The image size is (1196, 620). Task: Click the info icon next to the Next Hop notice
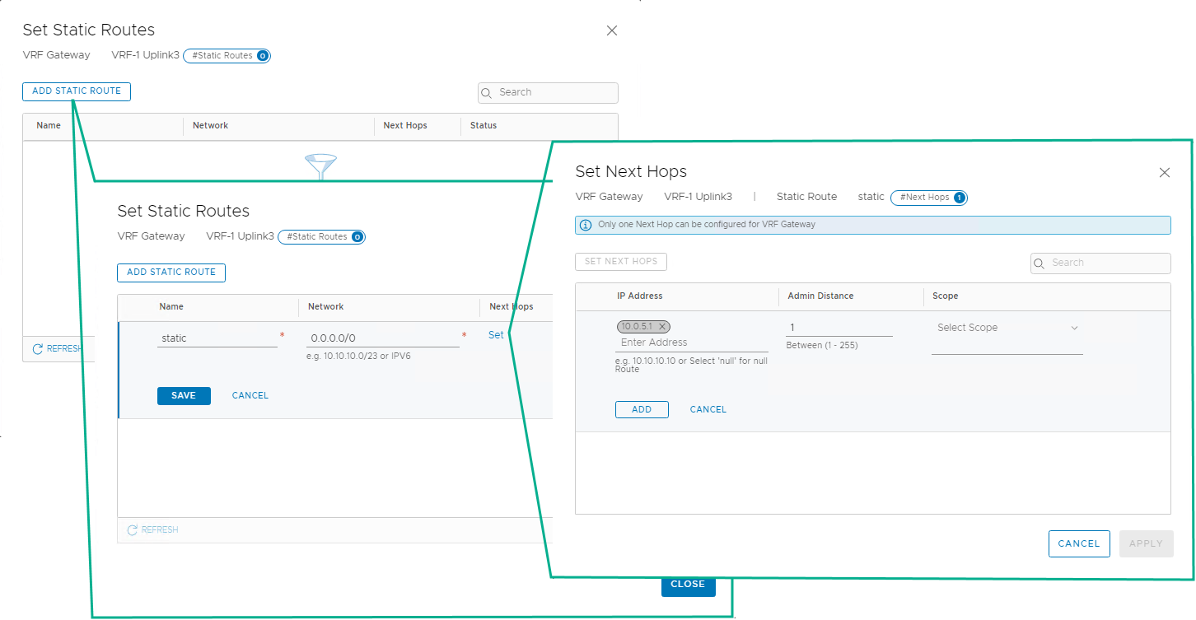coord(586,224)
